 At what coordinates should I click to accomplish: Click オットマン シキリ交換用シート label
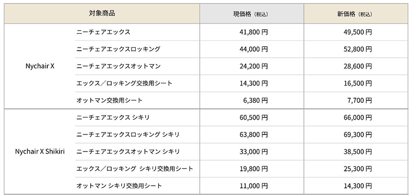119,186
